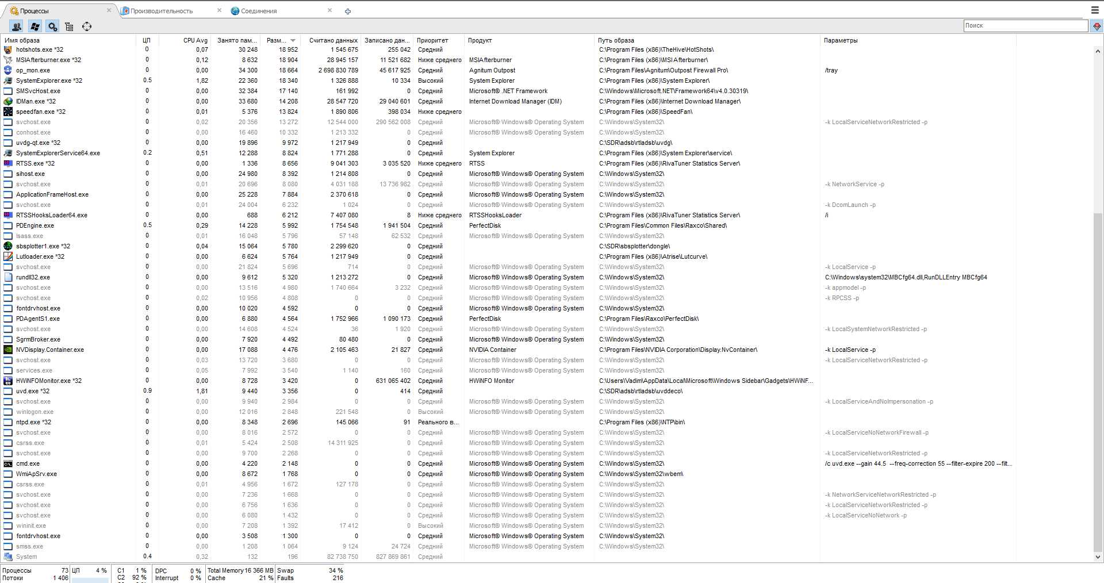Click the Lutloader.exe process icon
The height and width of the screenshot is (583, 1104).
(8, 256)
